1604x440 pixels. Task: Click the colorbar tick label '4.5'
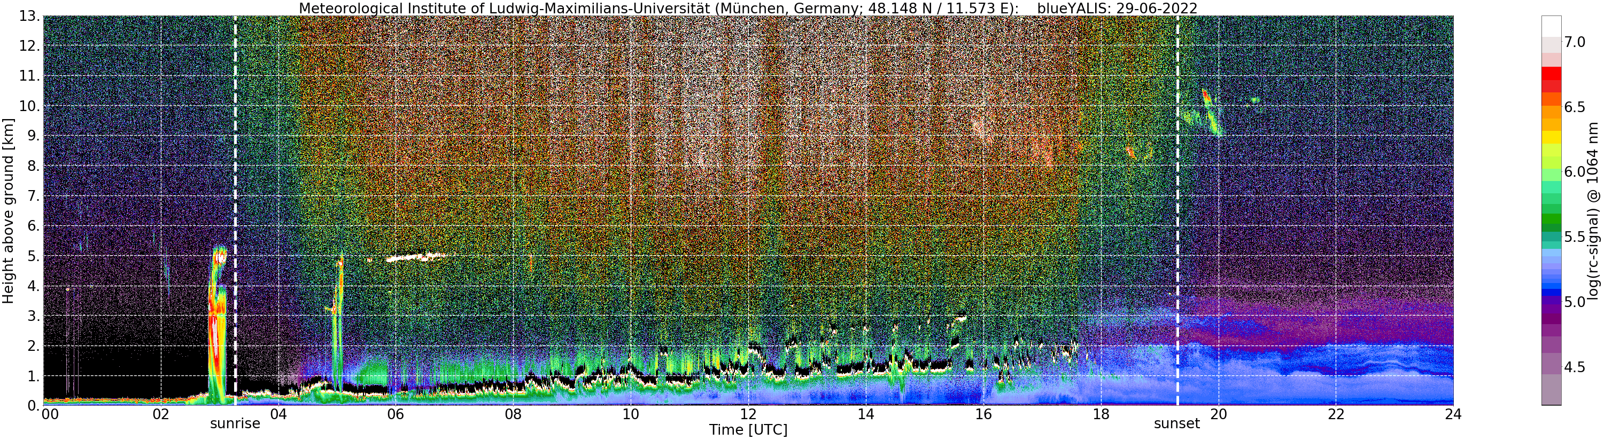[x=1575, y=367]
